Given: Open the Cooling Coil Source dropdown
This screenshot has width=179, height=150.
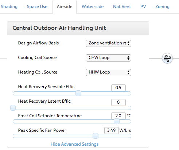Looking at the screenshot, I should point(108,58).
